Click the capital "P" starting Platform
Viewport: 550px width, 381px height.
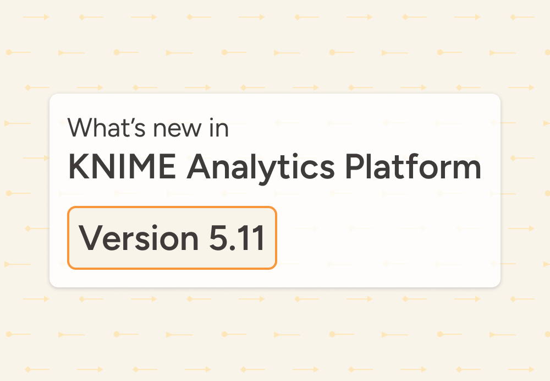[x=354, y=167]
